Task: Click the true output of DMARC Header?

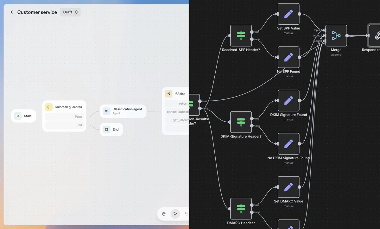Action: click(252, 205)
